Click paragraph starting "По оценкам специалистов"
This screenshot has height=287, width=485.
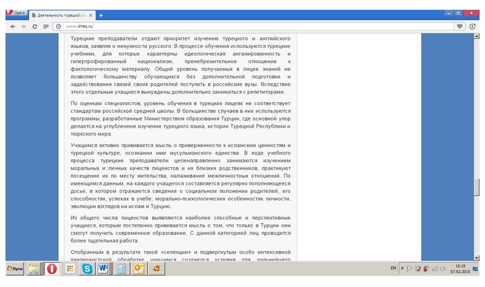coord(181,119)
